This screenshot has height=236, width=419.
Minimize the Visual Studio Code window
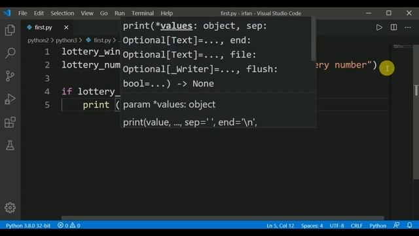(x=369, y=13)
